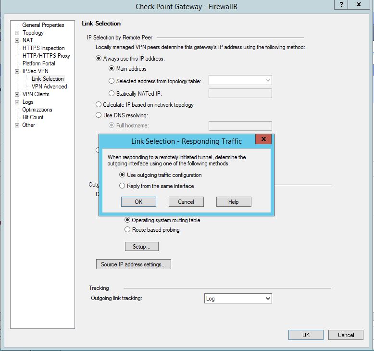The image size is (374, 351).
Task: Open Platform Portal page
Action: [x=38, y=63]
